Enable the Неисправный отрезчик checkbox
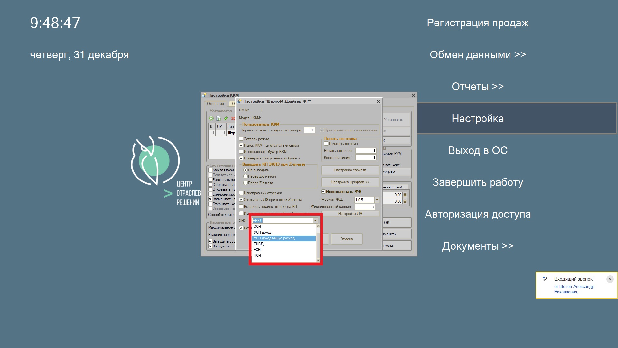Viewport: 618px width, 348px height. [x=241, y=193]
